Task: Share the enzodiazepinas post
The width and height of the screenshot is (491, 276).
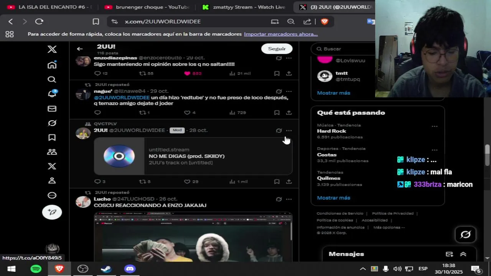Action: pos(289,73)
